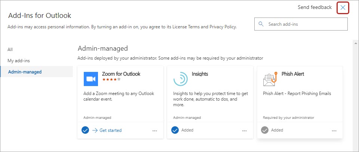Expand Phish Alert more options menu
The width and height of the screenshot is (359, 152).
pyautogui.click(x=334, y=131)
